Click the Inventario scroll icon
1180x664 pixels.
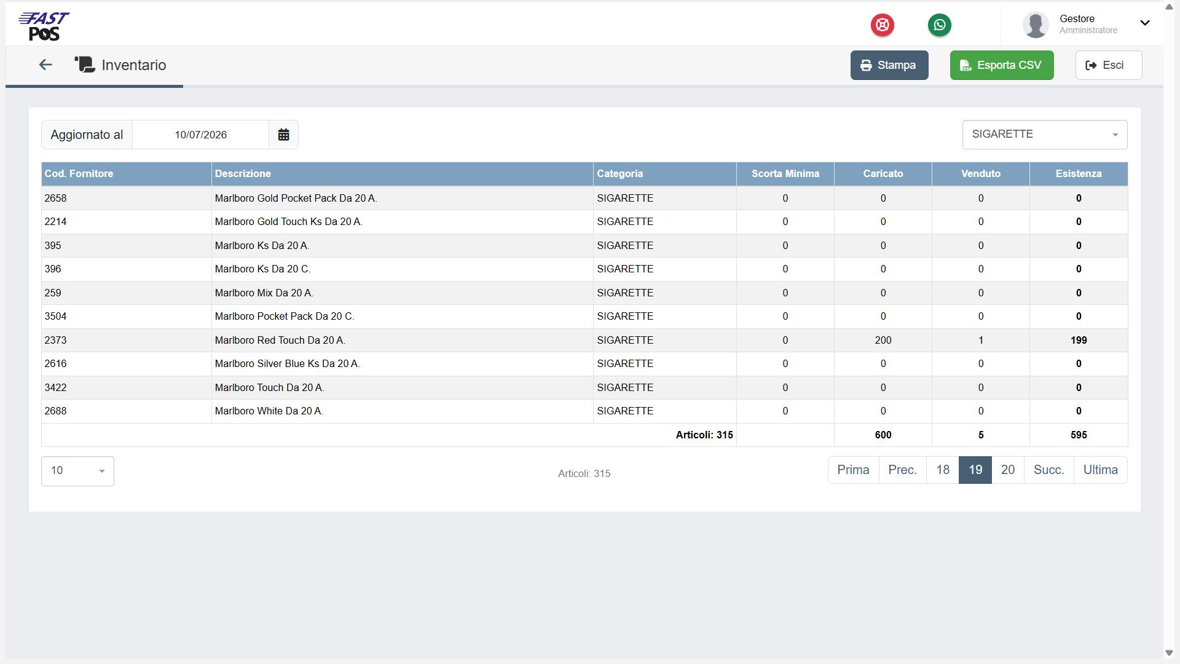coord(85,65)
